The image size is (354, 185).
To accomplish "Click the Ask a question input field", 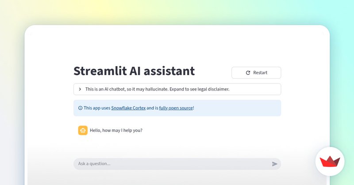I will point(177,164).
